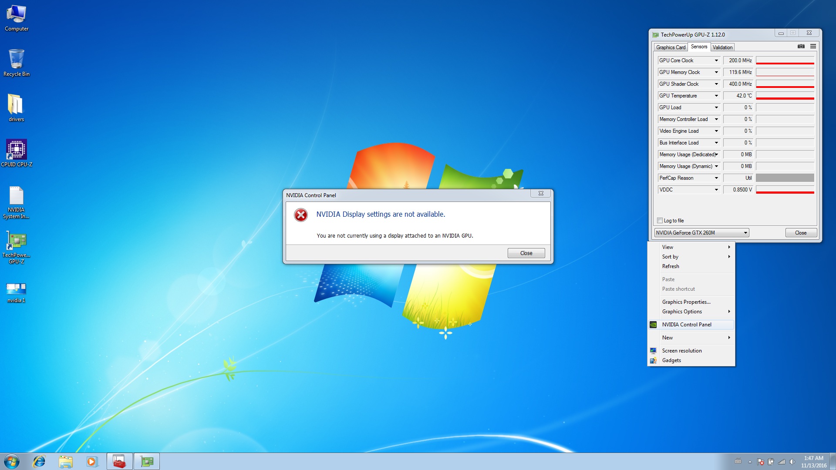The width and height of the screenshot is (836, 470).
Task: Click the power plug tray icon
Action: 771,462
